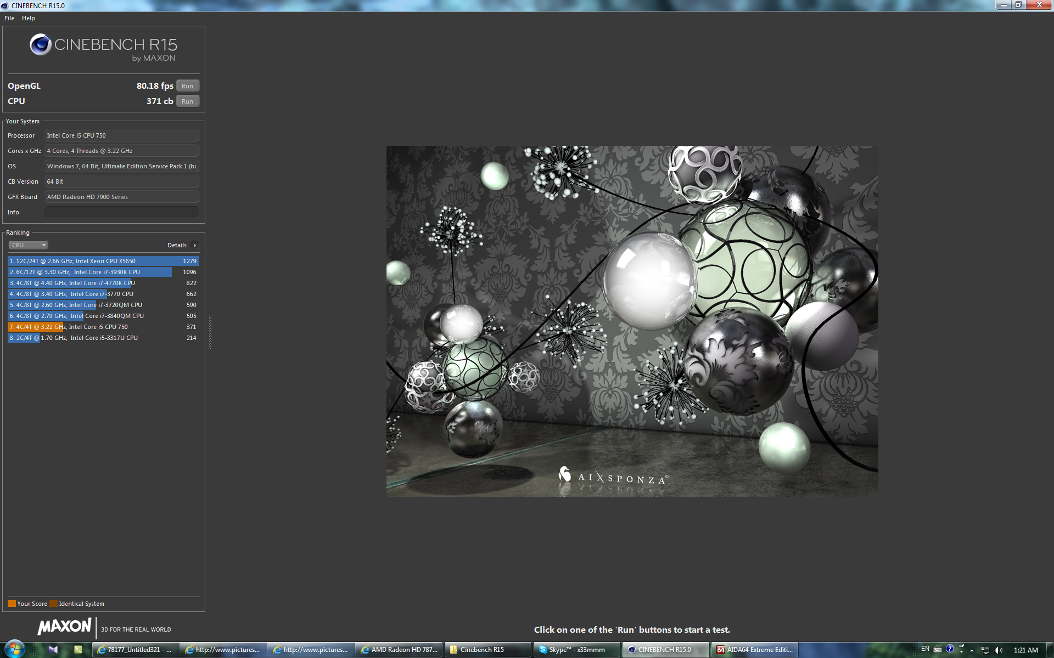Image resolution: width=1054 pixels, height=658 pixels.
Task: Show hidden tray icons arrow
Action: (x=972, y=650)
